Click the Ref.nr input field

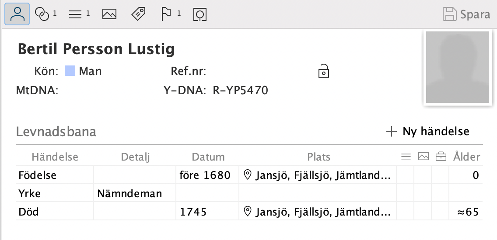258,71
